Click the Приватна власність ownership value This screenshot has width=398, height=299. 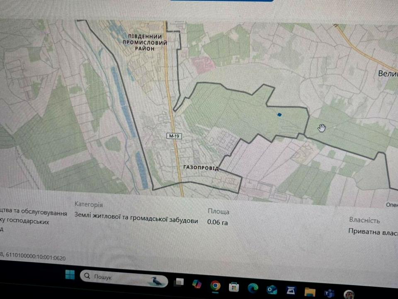pos(370,231)
